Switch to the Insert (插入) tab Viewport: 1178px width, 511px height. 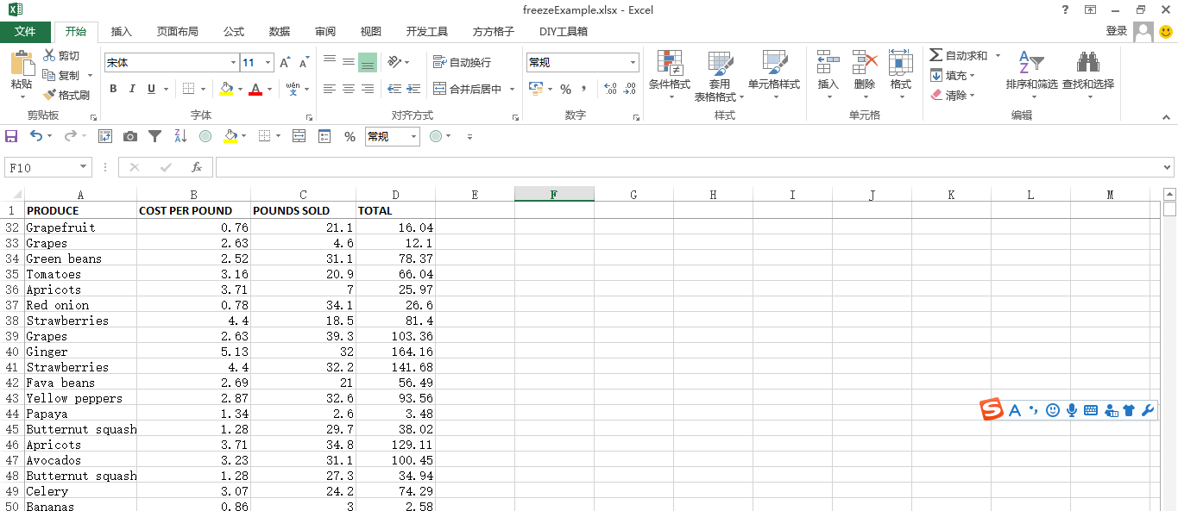pos(122,31)
